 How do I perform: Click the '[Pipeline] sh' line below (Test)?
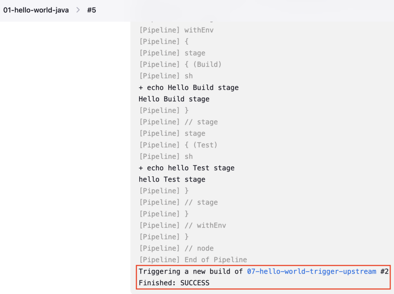click(166, 157)
